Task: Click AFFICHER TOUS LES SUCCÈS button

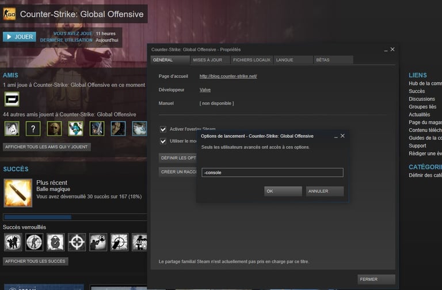Action: point(35,261)
